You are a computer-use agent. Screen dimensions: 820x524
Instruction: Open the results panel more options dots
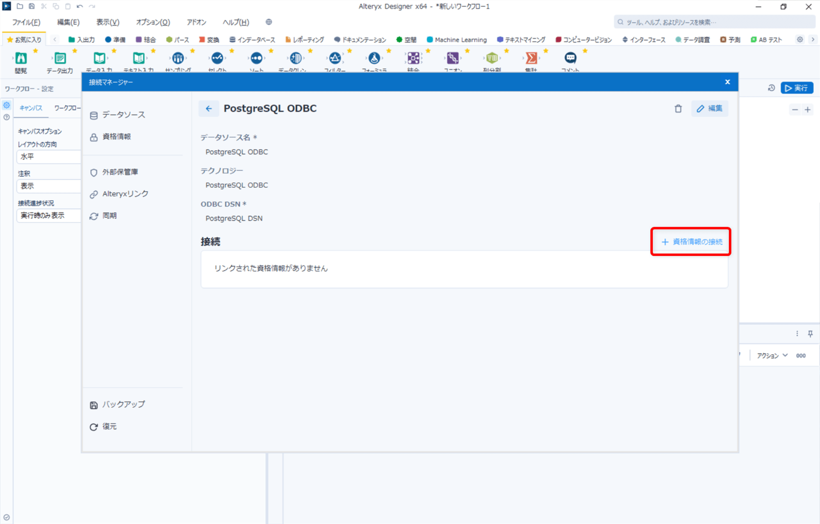pos(797,334)
